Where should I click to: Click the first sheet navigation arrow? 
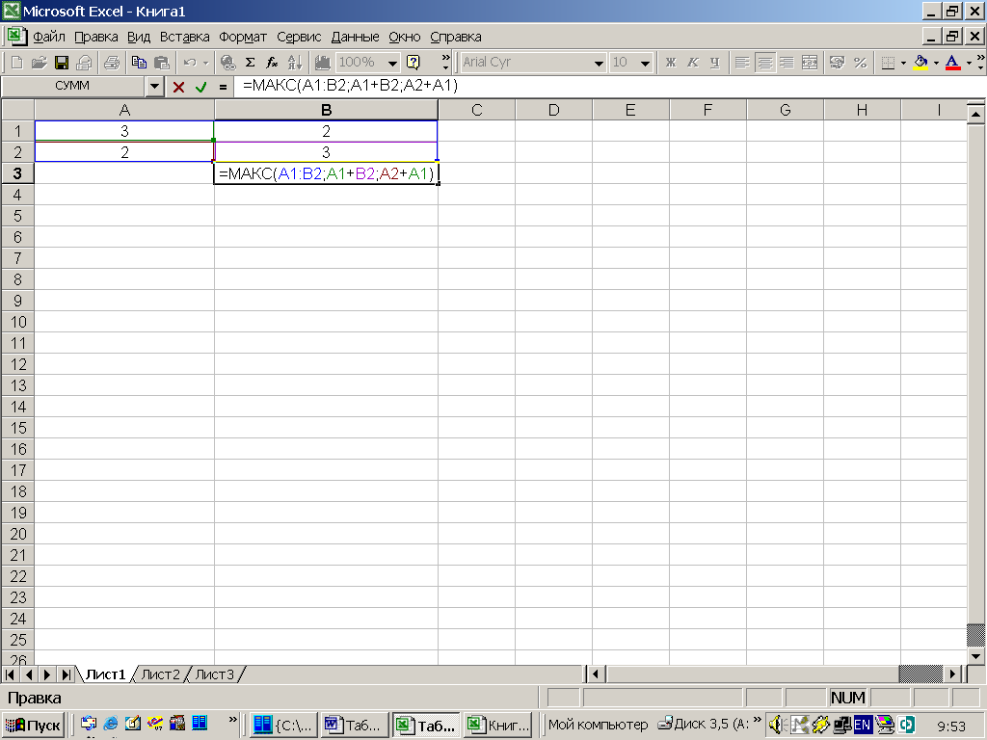pyautogui.click(x=10, y=674)
